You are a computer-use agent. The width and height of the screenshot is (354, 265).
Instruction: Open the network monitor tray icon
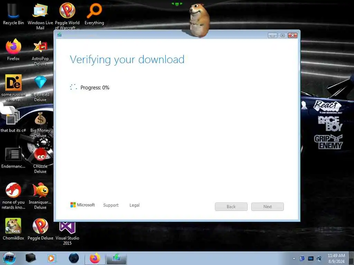(x=311, y=258)
